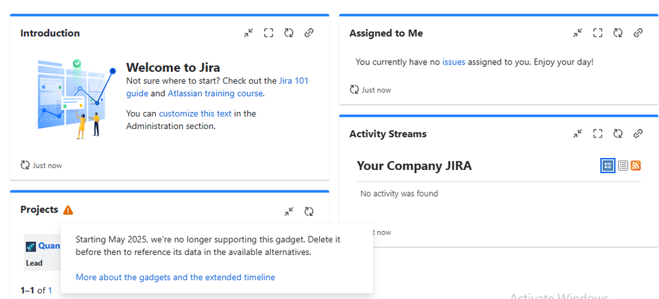Open the Activity Streams RSS feed

(635, 166)
